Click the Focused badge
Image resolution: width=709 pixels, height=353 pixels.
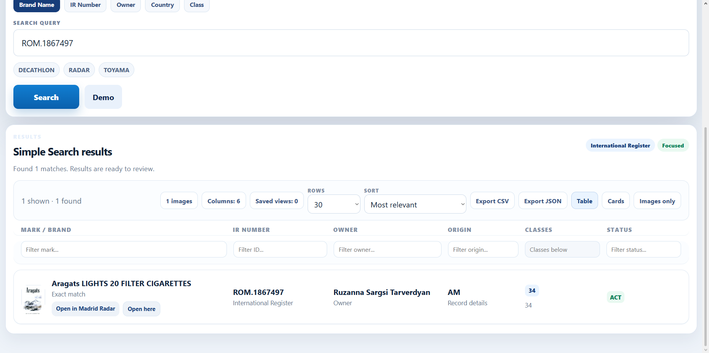click(673, 146)
